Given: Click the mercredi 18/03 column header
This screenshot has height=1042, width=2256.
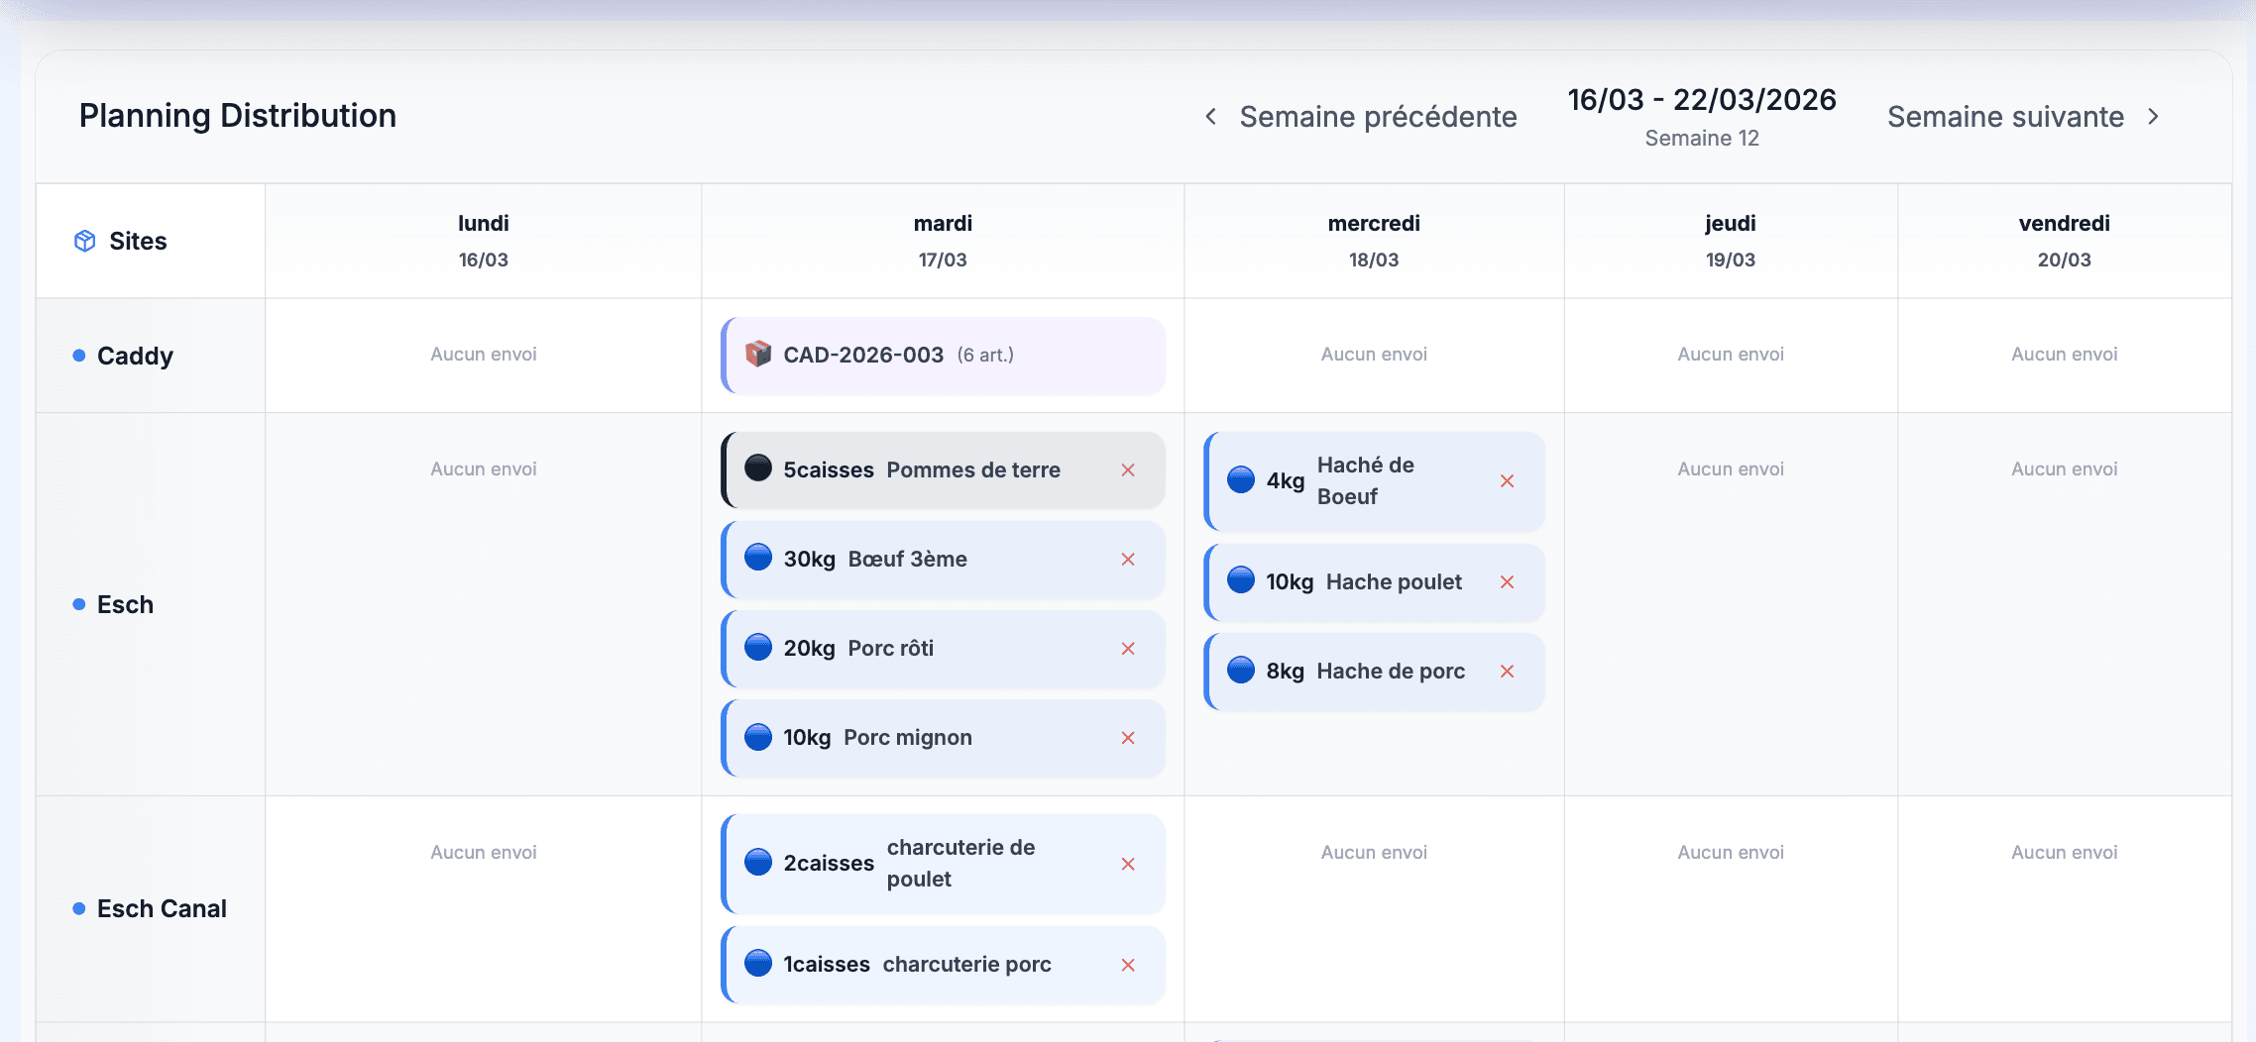Looking at the screenshot, I should (x=1374, y=241).
